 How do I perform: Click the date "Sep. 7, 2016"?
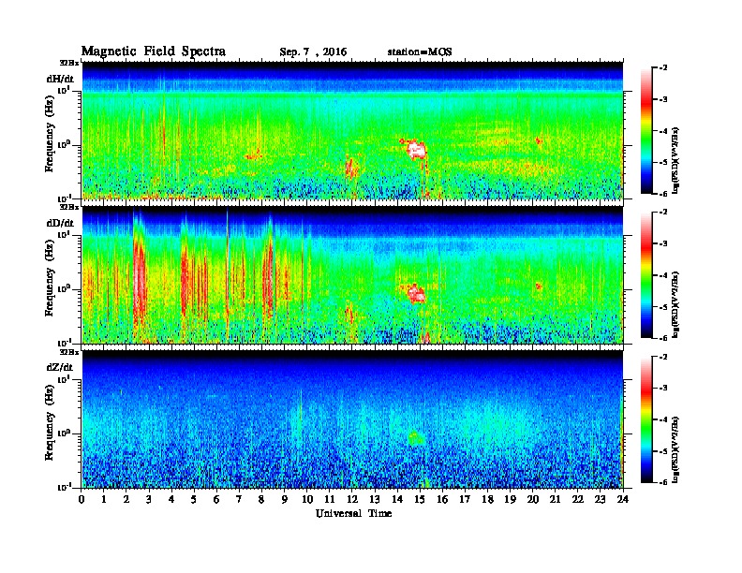tap(313, 52)
